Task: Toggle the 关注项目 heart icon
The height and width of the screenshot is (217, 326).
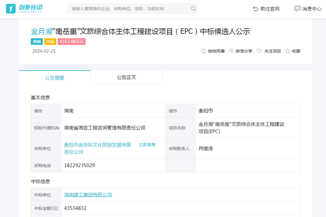Action: (259, 51)
